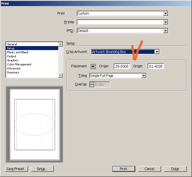The width and height of the screenshot is (192, 177).
Task: Click the Overlap field showing 0 mm
Action: point(102,85)
